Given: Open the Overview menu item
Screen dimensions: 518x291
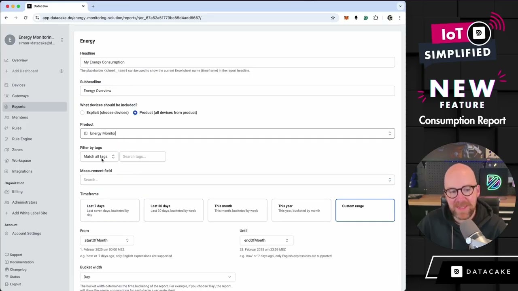Looking at the screenshot, I should point(20,60).
